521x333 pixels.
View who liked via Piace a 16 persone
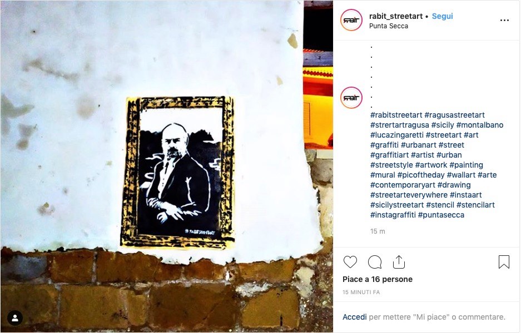pos(378,279)
